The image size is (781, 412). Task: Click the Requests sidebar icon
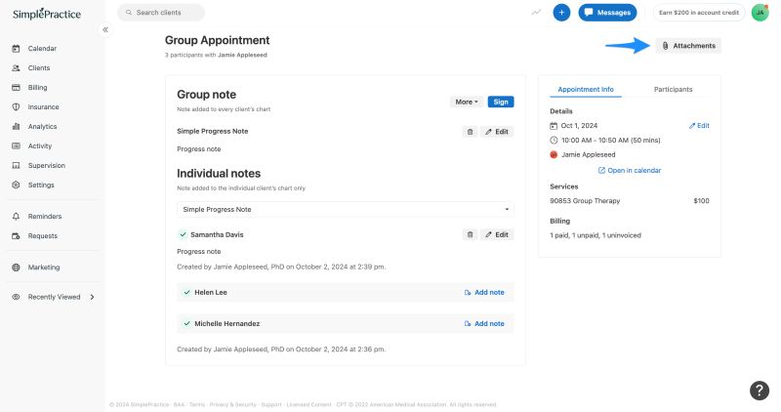[x=16, y=235]
